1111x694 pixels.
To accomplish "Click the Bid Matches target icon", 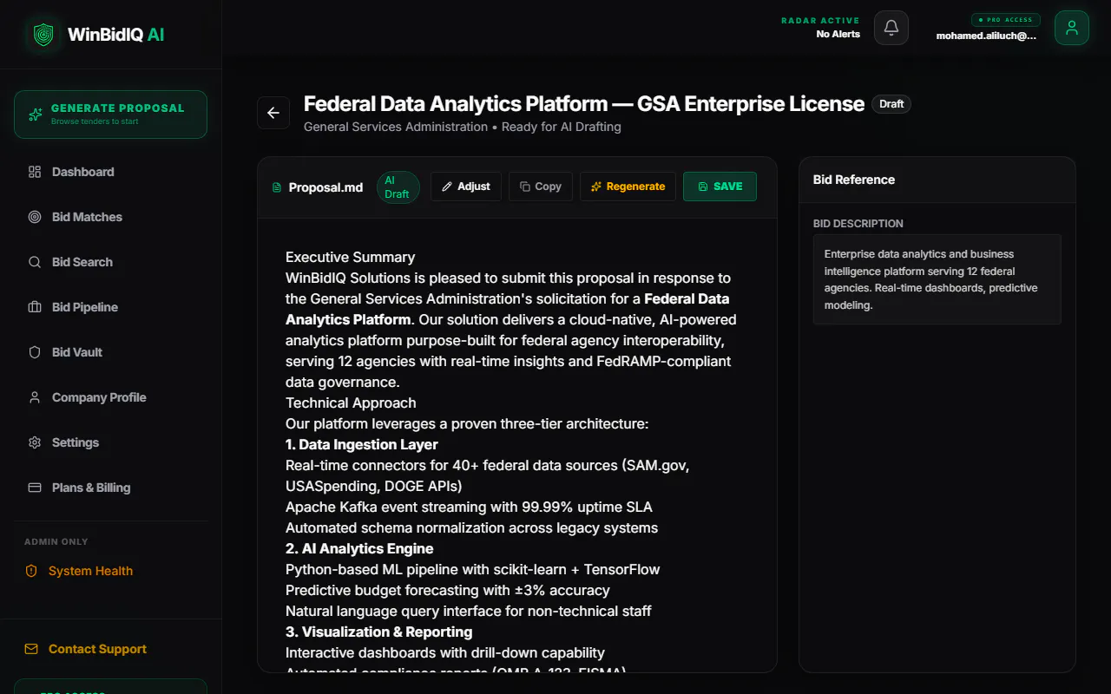I will 35,217.
